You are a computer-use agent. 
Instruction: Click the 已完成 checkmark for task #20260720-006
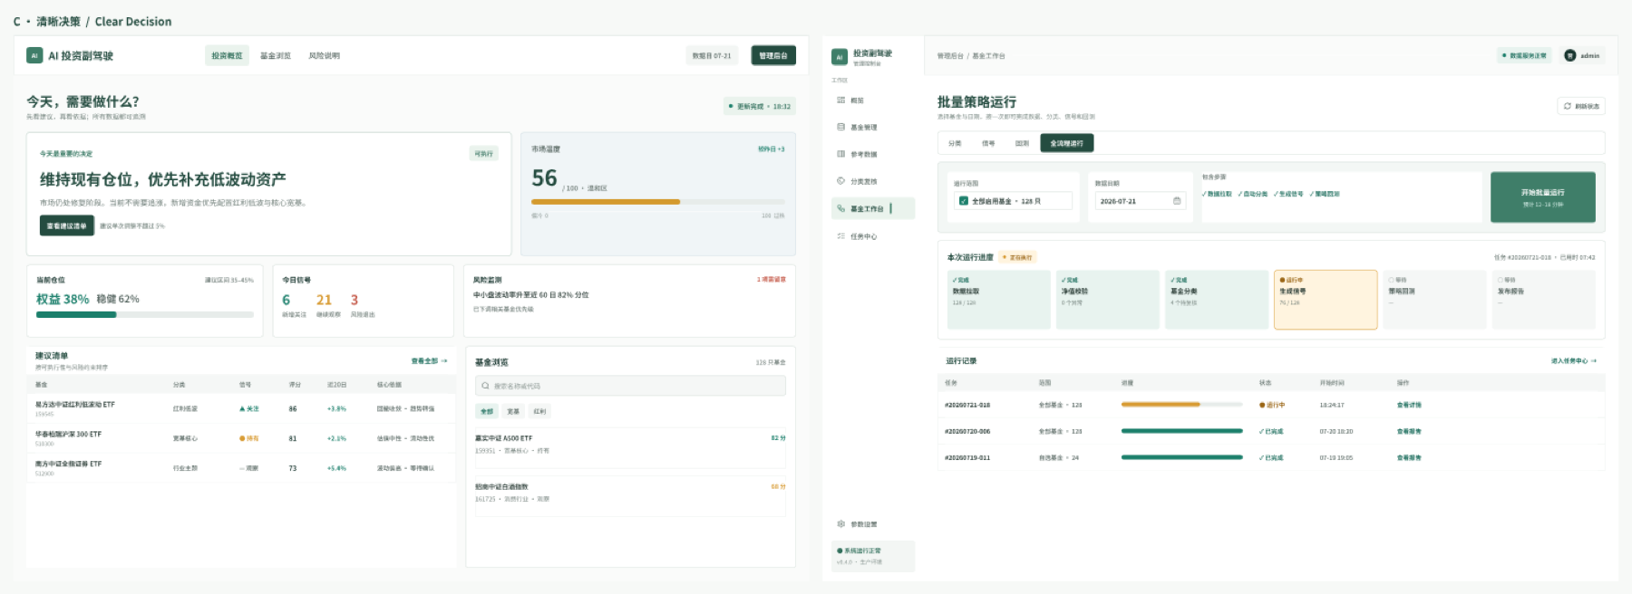click(1262, 431)
